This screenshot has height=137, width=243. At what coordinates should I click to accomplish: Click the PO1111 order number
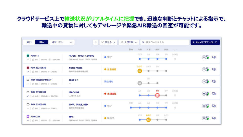coord(35,56)
